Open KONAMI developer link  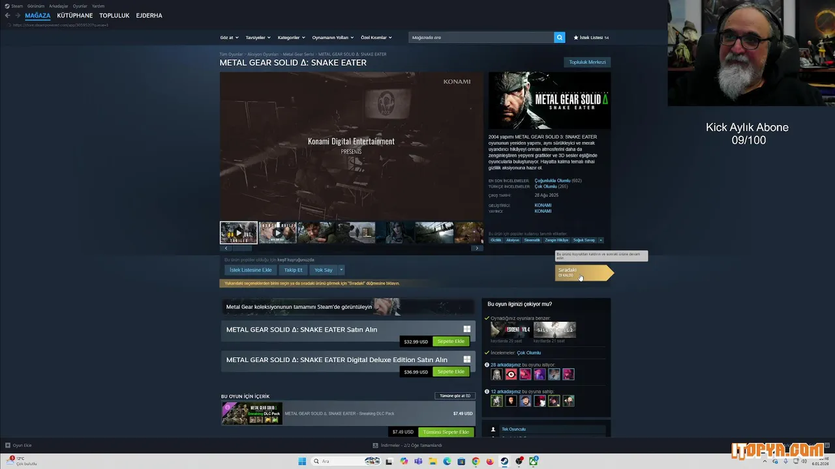(543, 205)
